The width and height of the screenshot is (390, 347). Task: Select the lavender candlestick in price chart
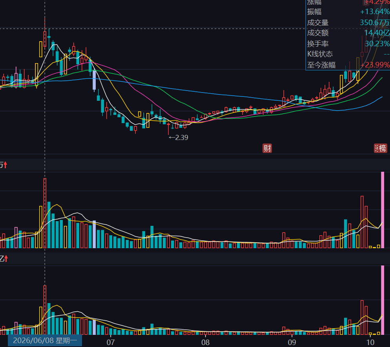tap(94, 80)
